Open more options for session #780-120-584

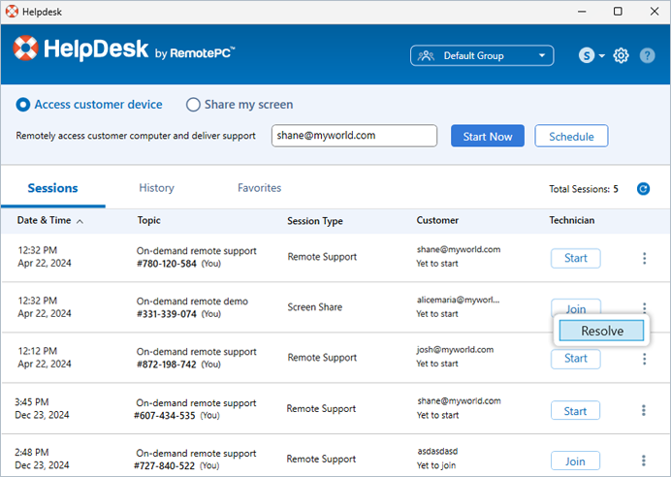(643, 259)
